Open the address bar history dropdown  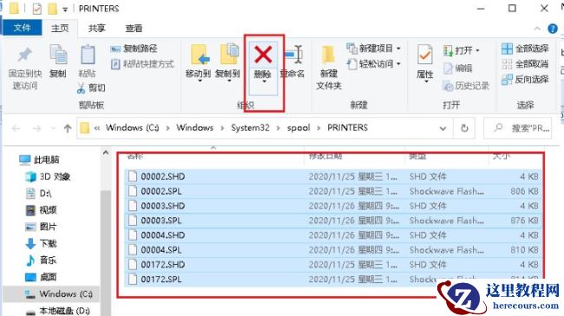pyautogui.click(x=443, y=128)
